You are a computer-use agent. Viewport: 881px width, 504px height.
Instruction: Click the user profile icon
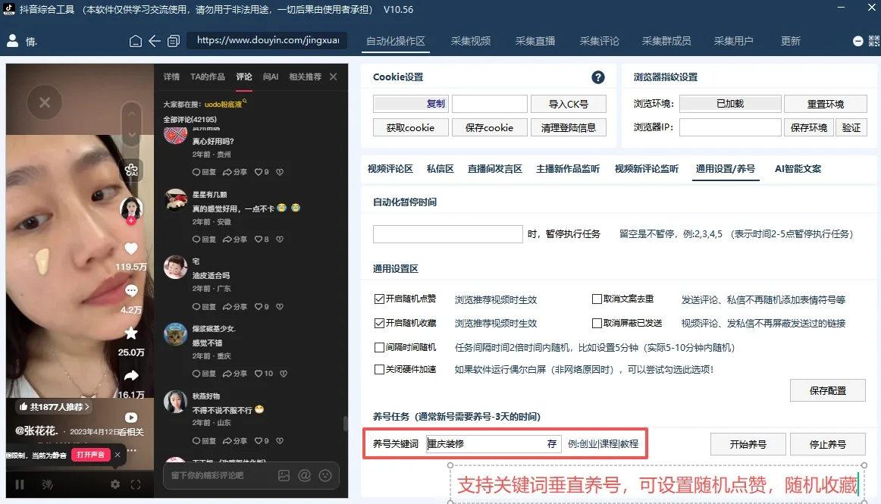pos(12,40)
